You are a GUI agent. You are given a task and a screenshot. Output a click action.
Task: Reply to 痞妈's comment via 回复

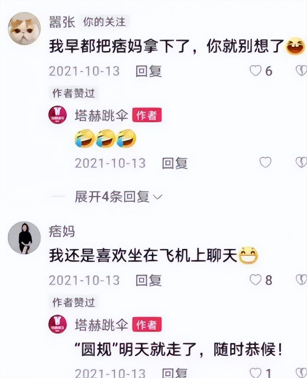[x=148, y=280]
